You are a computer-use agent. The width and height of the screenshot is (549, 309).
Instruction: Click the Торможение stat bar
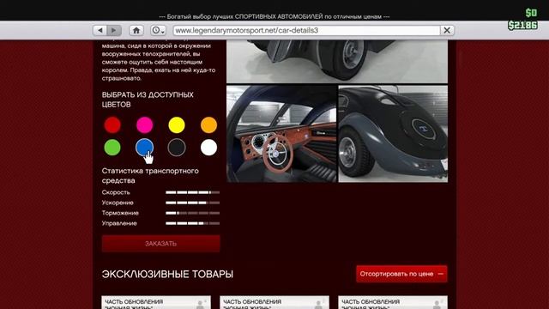click(192, 213)
